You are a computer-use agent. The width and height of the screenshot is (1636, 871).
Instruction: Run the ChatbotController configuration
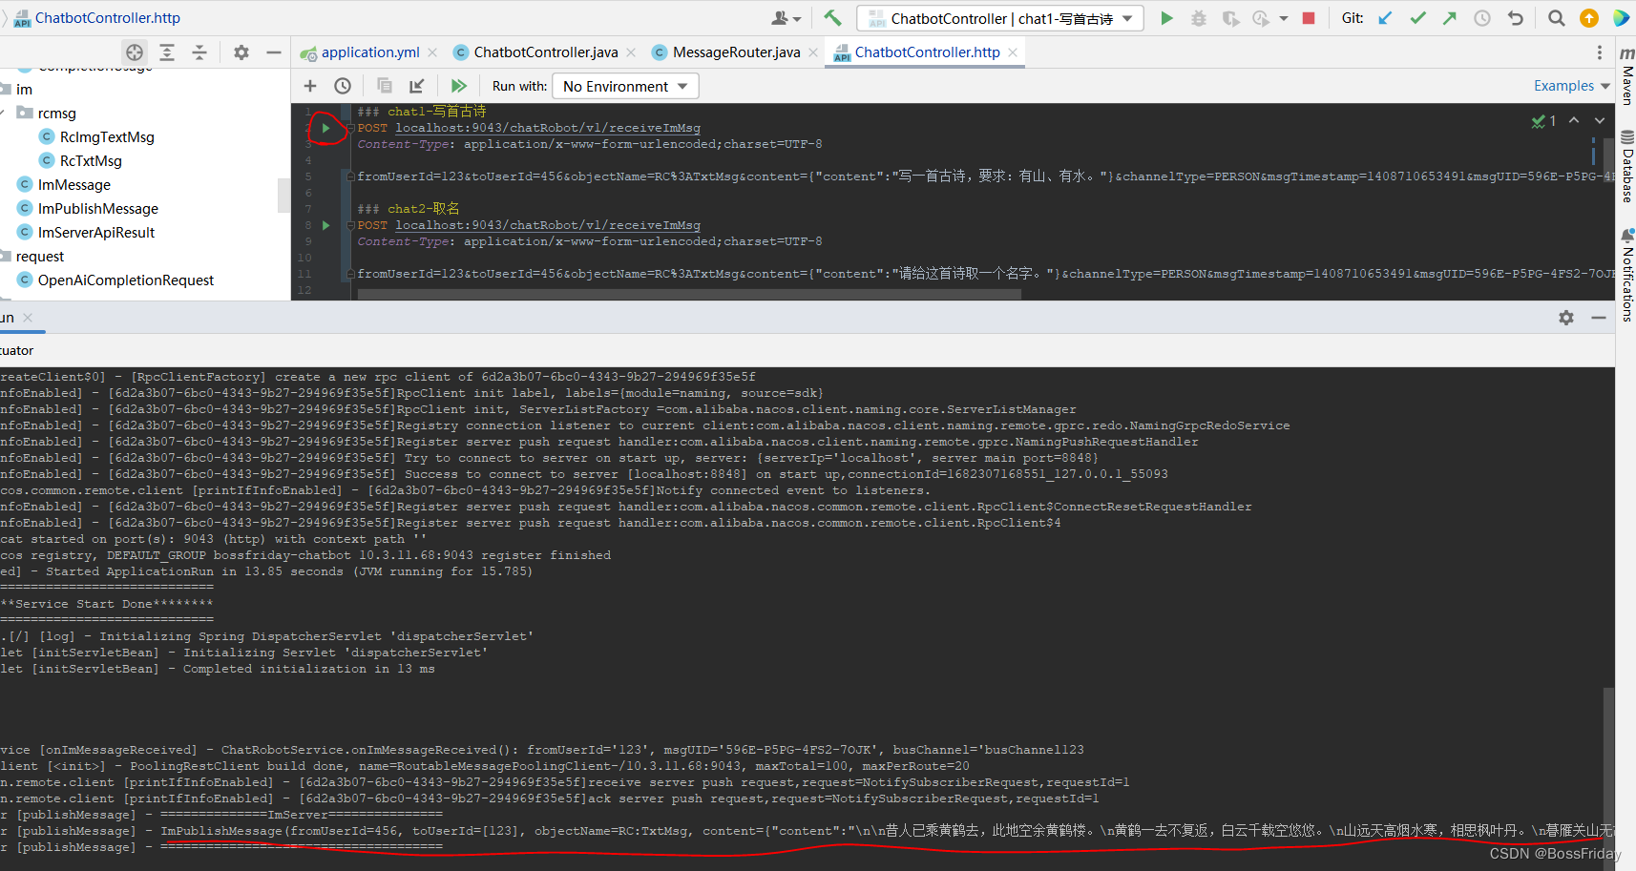point(1166,18)
